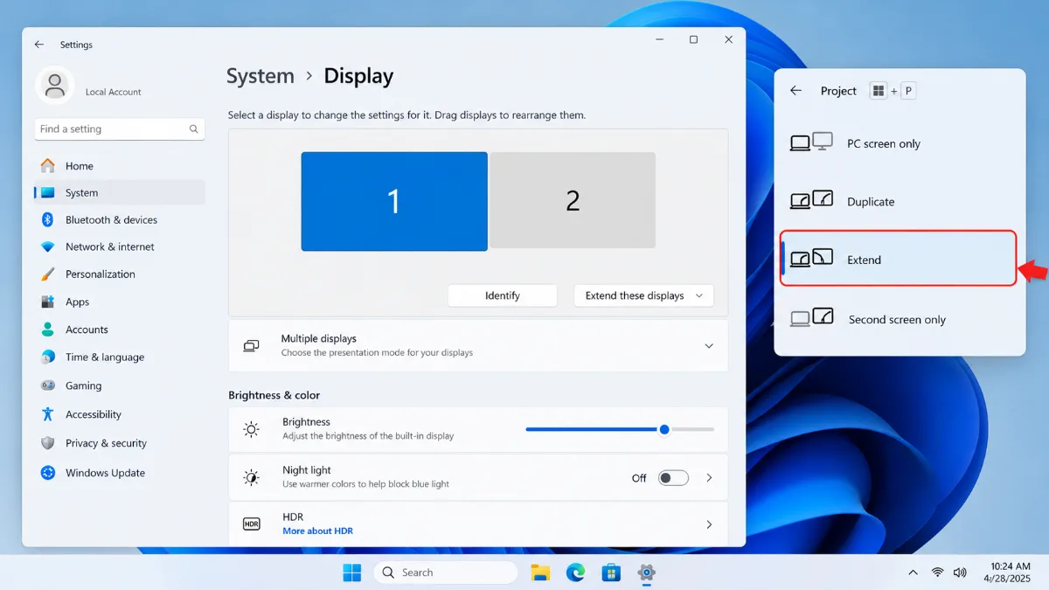Open Network & internet settings page
Screen dimensions: 1049x590
pyautogui.click(x=120, y=246)
